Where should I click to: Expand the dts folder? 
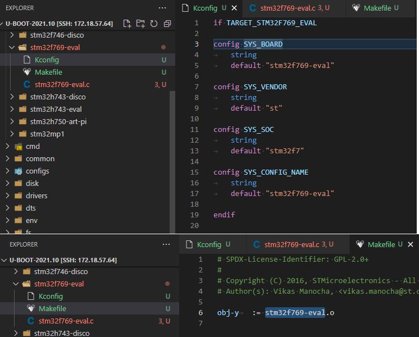pos(7,208)
